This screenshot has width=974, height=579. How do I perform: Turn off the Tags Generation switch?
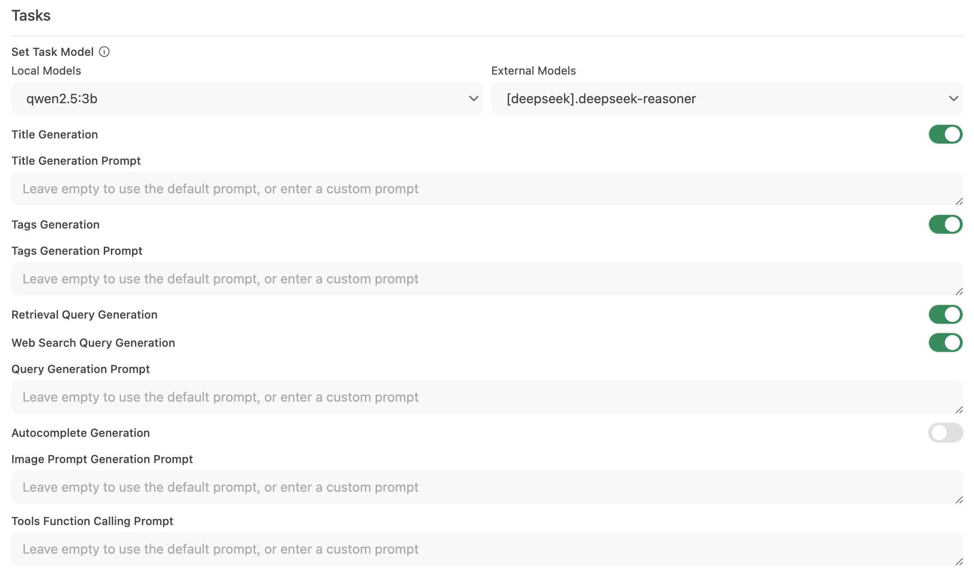coord(945,225)
